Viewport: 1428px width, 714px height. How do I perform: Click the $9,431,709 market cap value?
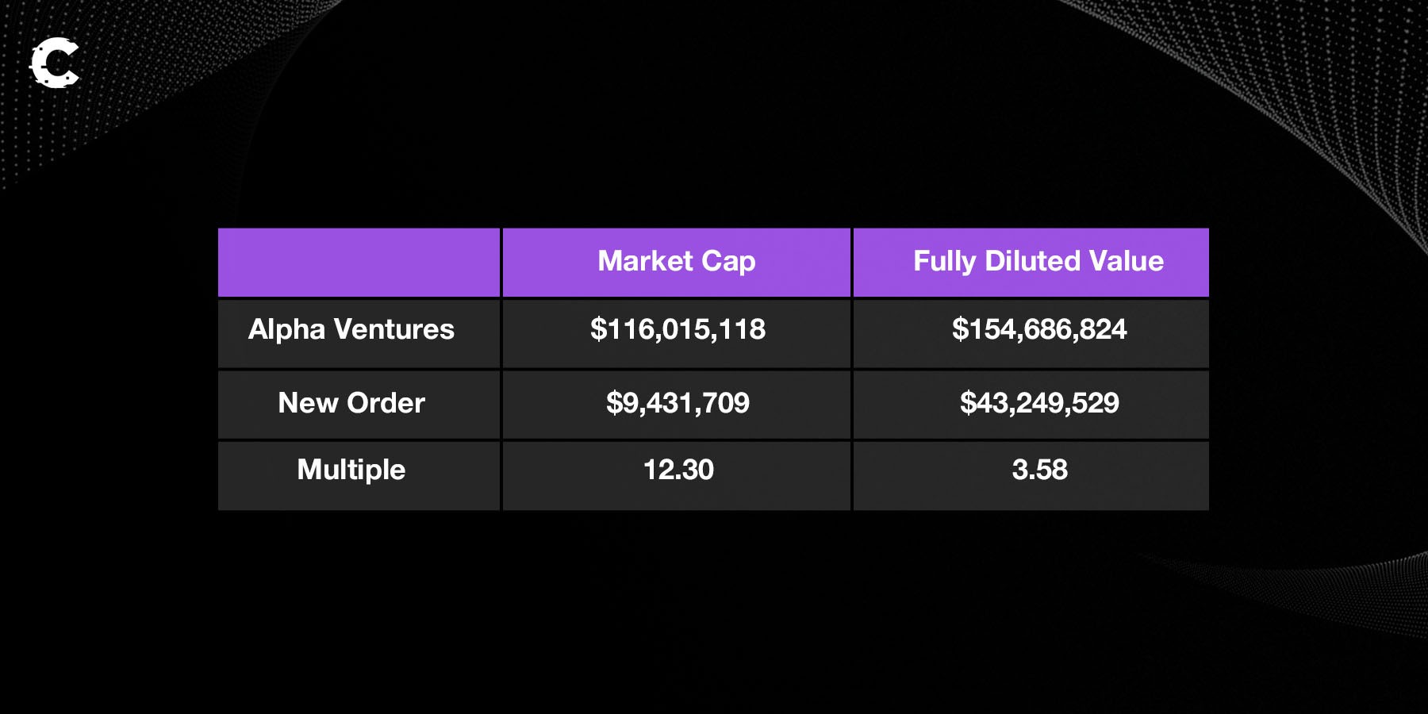pyautogui.click(x=678, y=403)
